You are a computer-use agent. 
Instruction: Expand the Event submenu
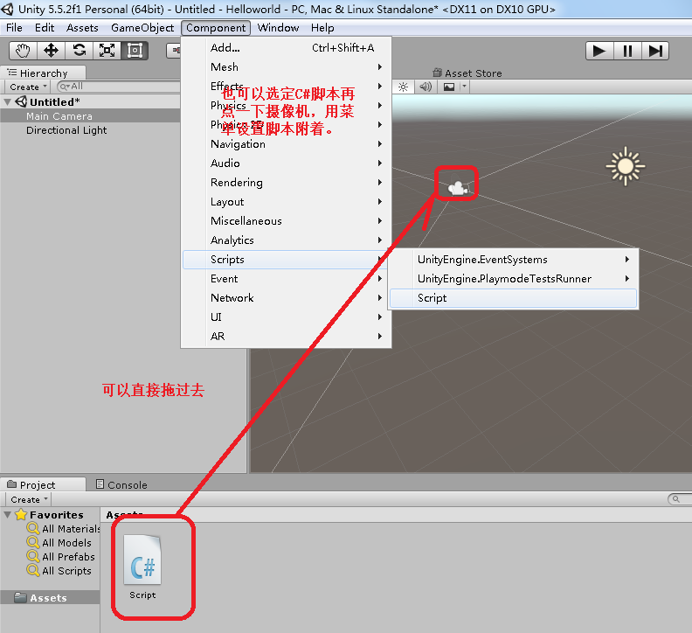[286, 279]
